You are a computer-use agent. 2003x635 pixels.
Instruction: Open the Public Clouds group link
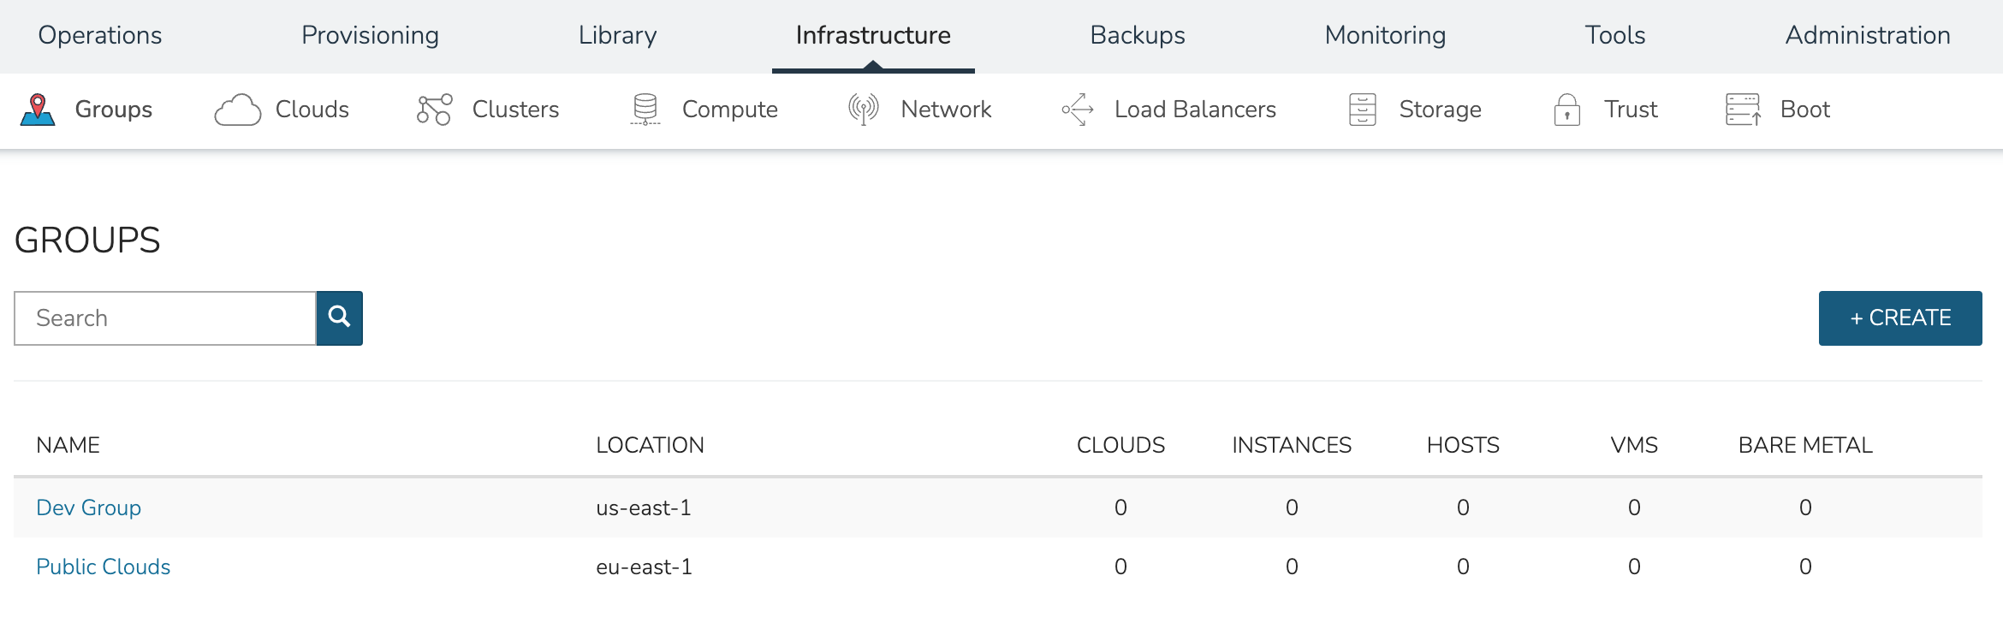103,567
